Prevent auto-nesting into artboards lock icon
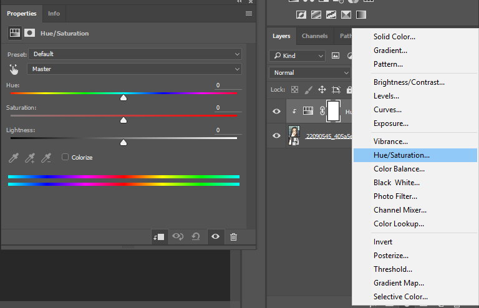479x308 pixels. [336, 89]
